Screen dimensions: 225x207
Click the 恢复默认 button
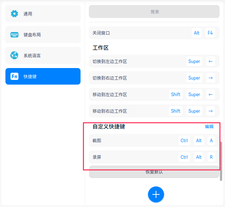[x=154, y=172]
